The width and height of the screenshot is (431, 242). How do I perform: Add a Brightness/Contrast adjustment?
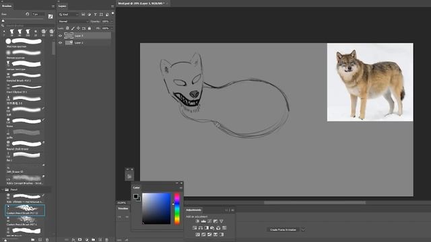[x=197, y=221]
